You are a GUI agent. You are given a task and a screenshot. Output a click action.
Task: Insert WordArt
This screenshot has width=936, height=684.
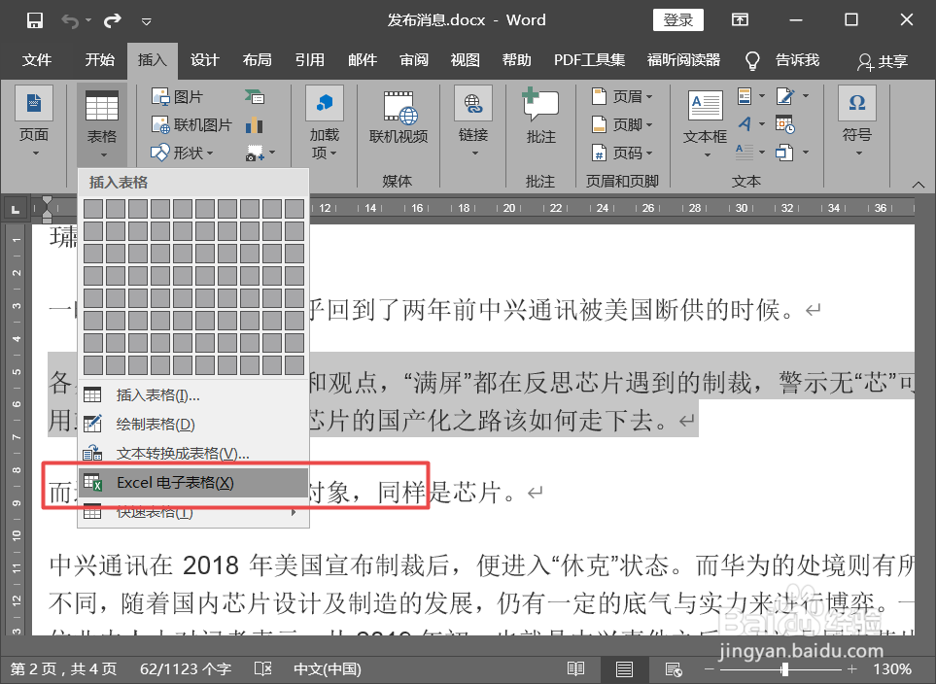751,124
